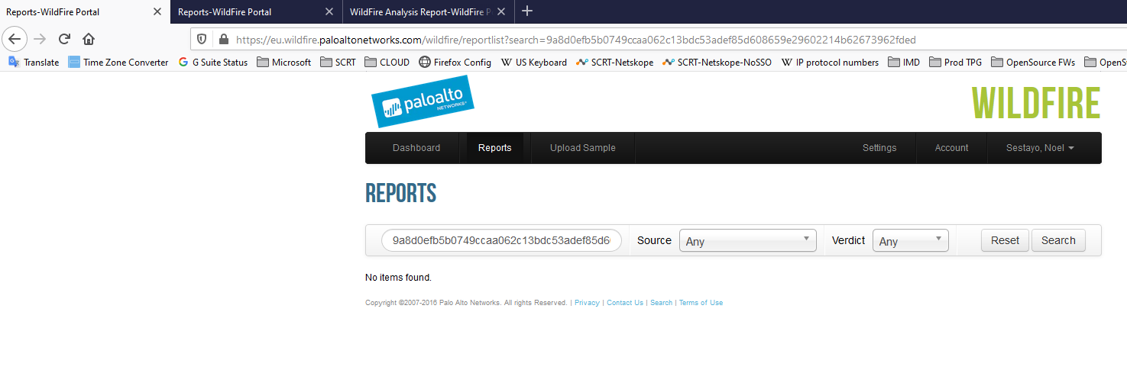Open the Settings navigation item
Screen dimensions: 1127x373
(879, 148)
